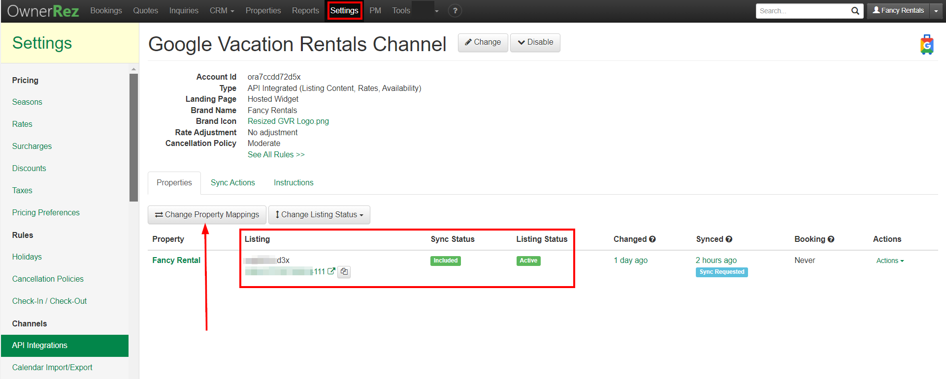
Task: Go to Surcharges in the sidebar
Action: [x=32, y=146]
